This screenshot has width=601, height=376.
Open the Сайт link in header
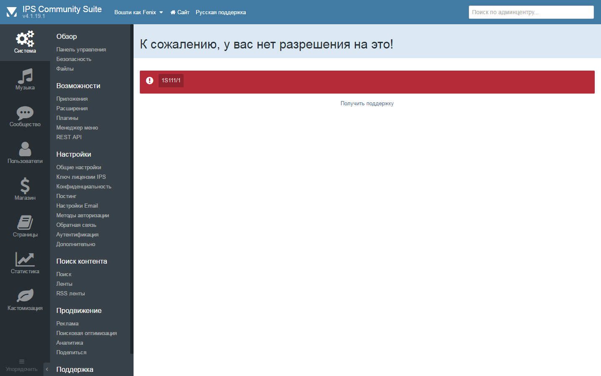(180, 12)
